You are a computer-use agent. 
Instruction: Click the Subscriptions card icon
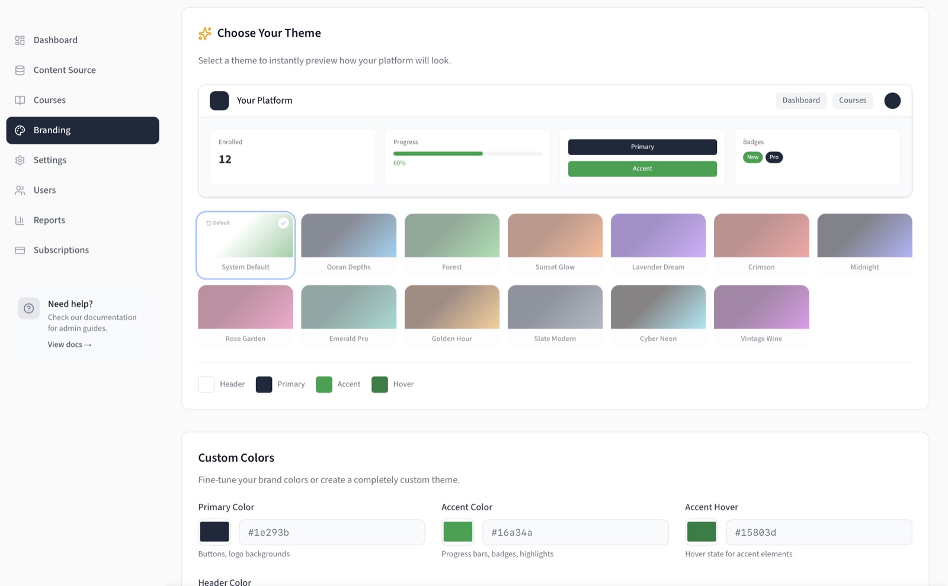point(20,250)
